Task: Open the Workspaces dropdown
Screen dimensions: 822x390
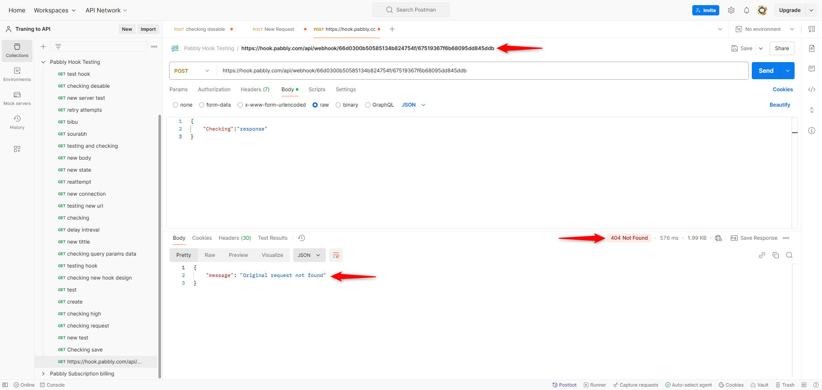Action: click(x=55, y=10)
